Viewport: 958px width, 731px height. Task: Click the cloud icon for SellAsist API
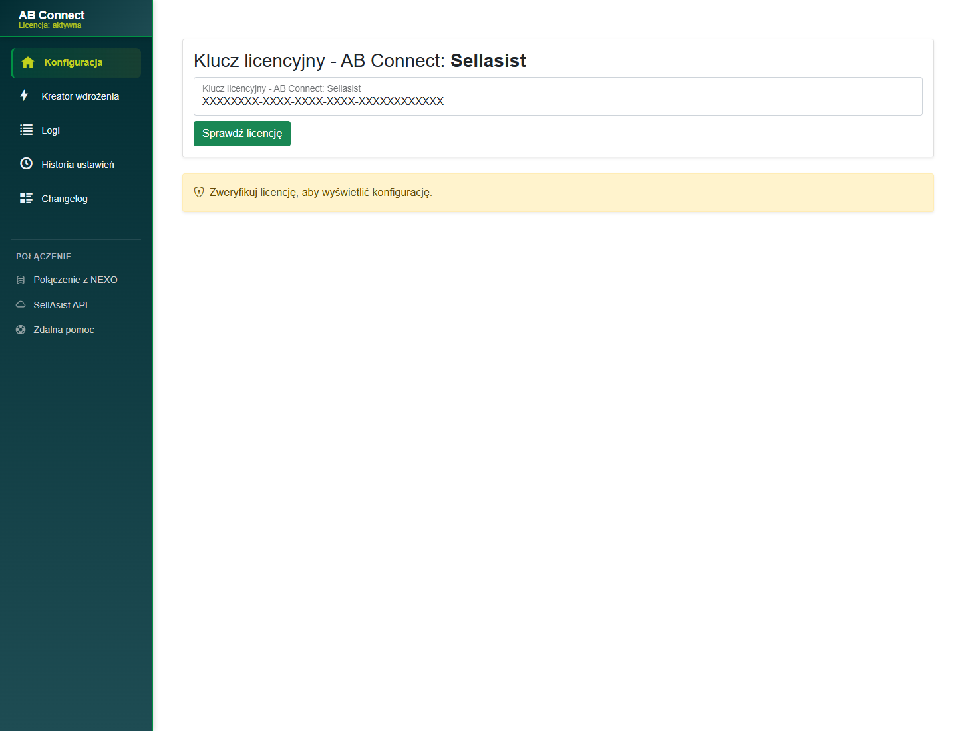tap(21, 304)
